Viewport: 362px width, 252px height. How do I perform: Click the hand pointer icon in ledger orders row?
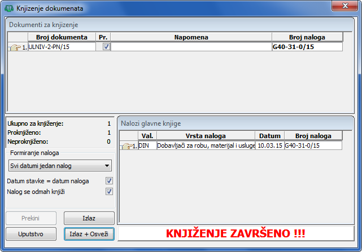click(128, 145)
